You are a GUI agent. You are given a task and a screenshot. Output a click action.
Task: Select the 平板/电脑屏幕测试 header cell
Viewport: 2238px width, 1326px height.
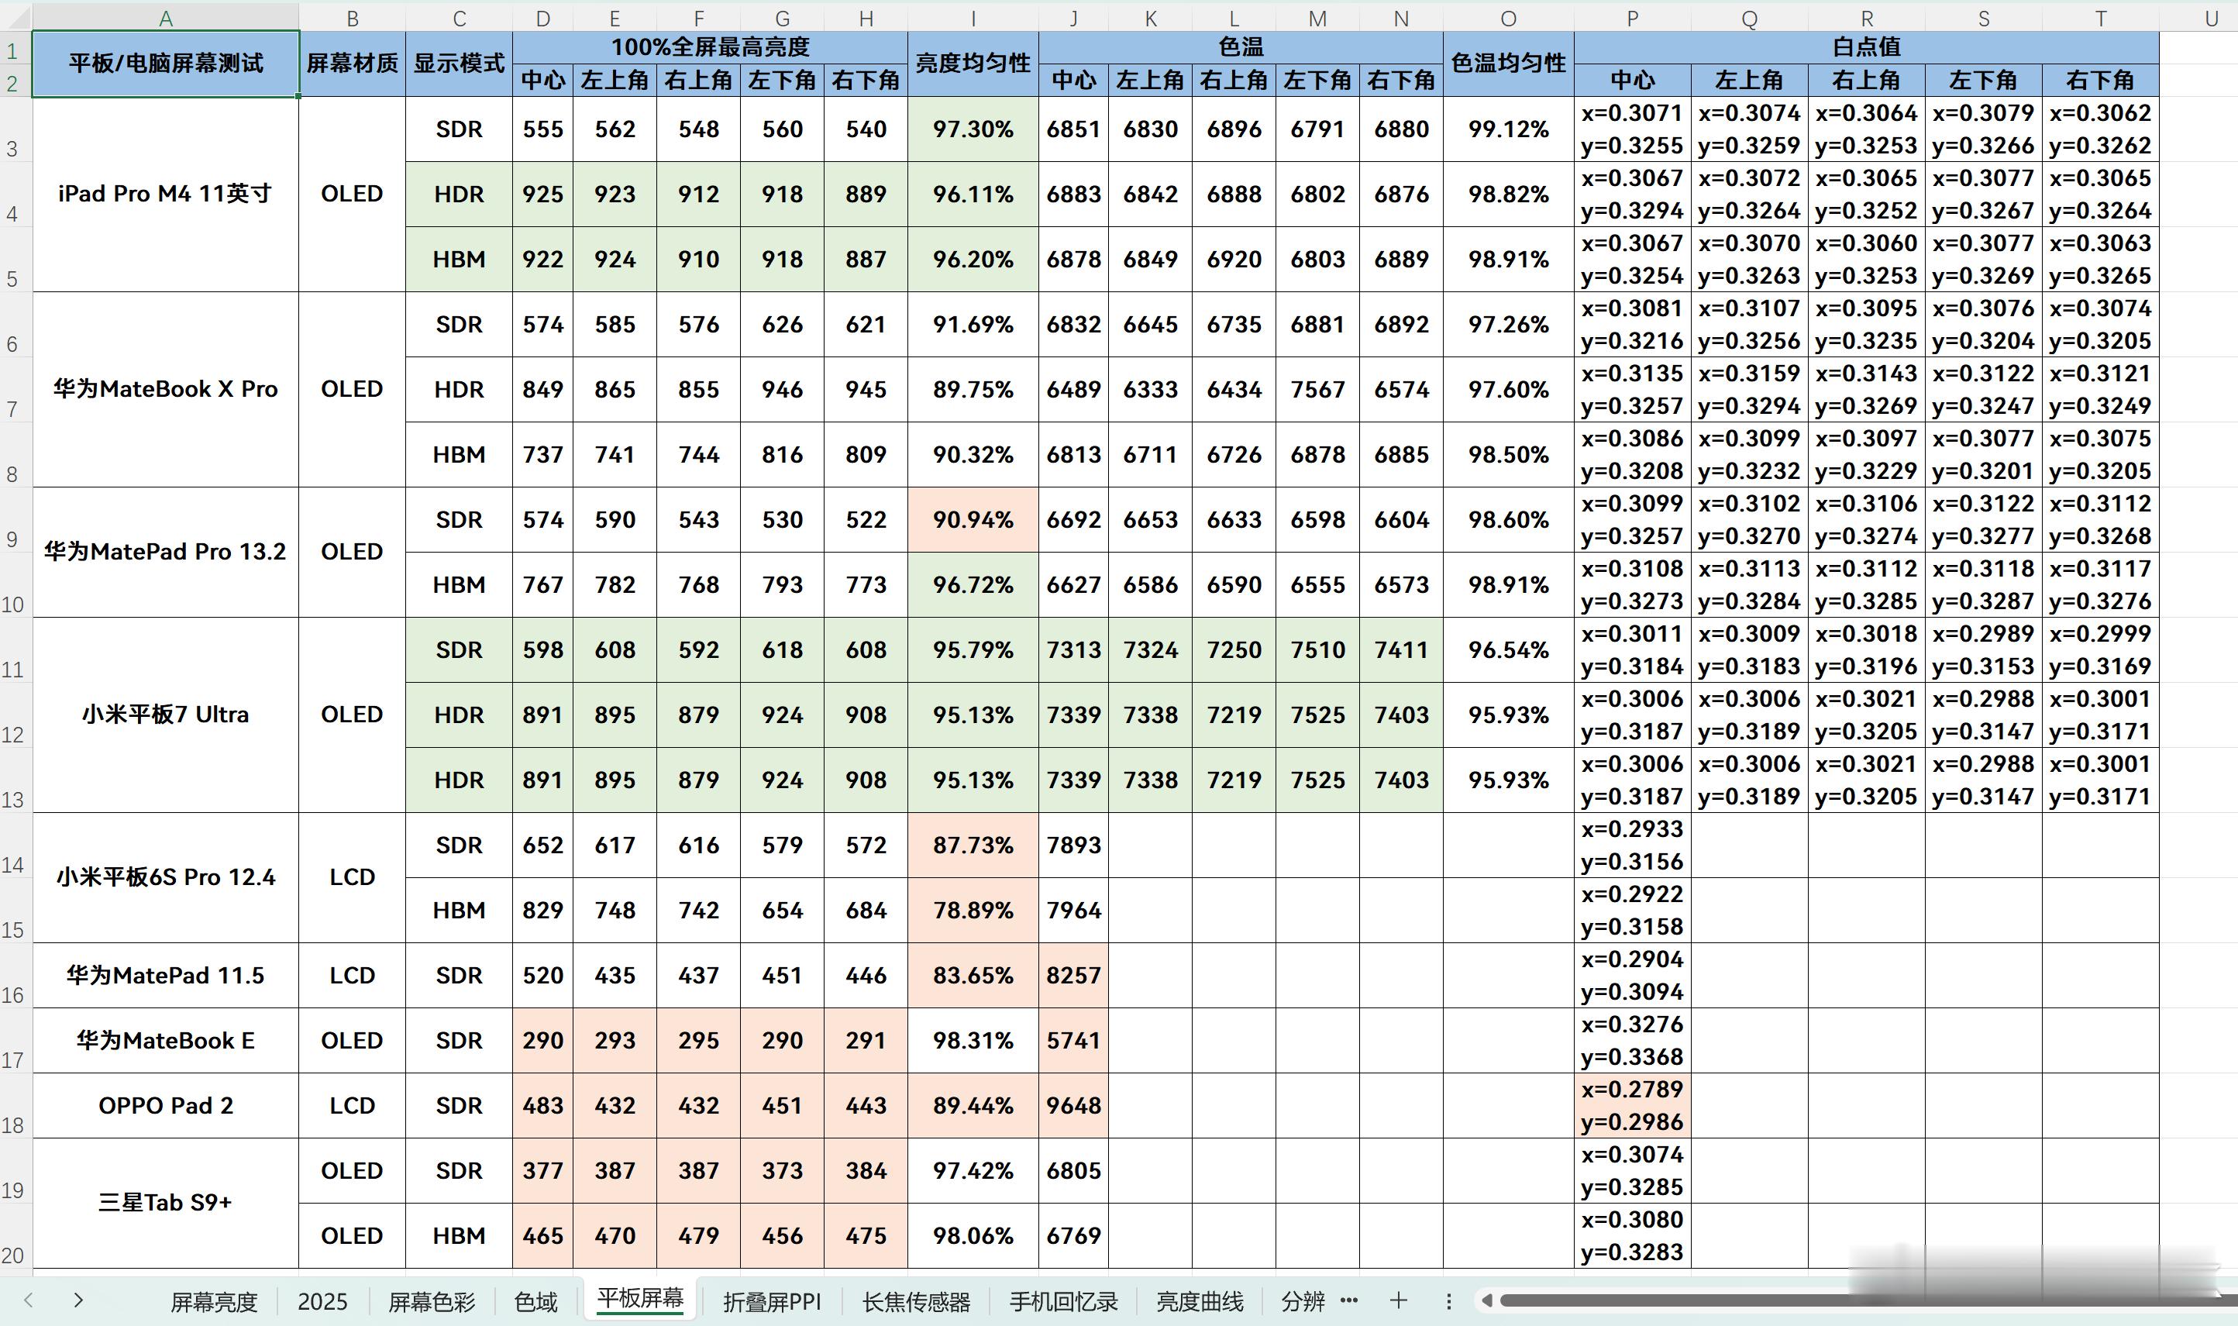165,64
